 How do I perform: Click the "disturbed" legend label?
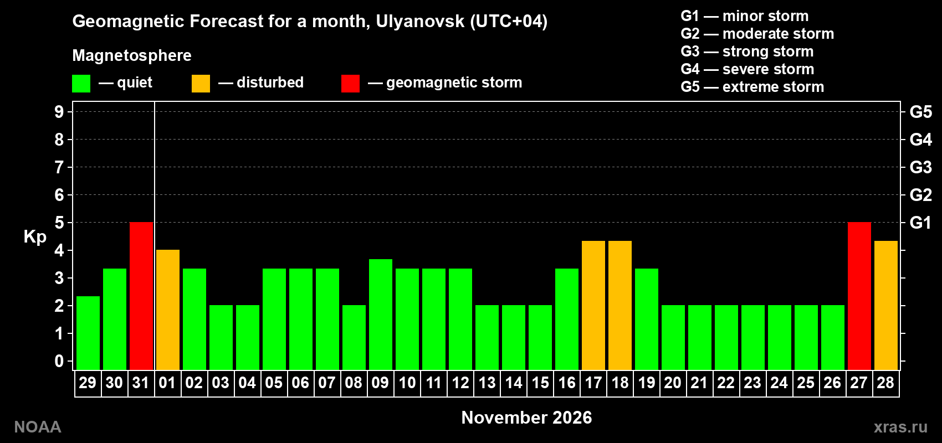point(270,83)
